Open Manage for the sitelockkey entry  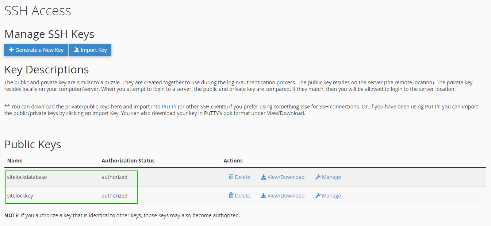click(328, 195)
